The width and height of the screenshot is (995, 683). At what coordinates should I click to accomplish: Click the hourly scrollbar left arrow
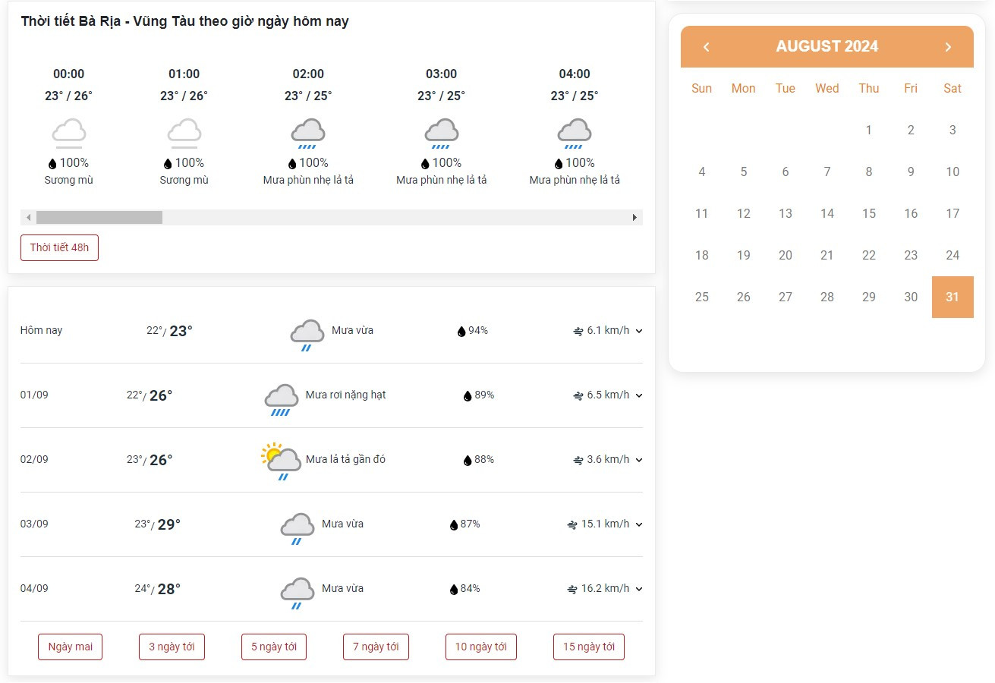(x=29, y=218)
